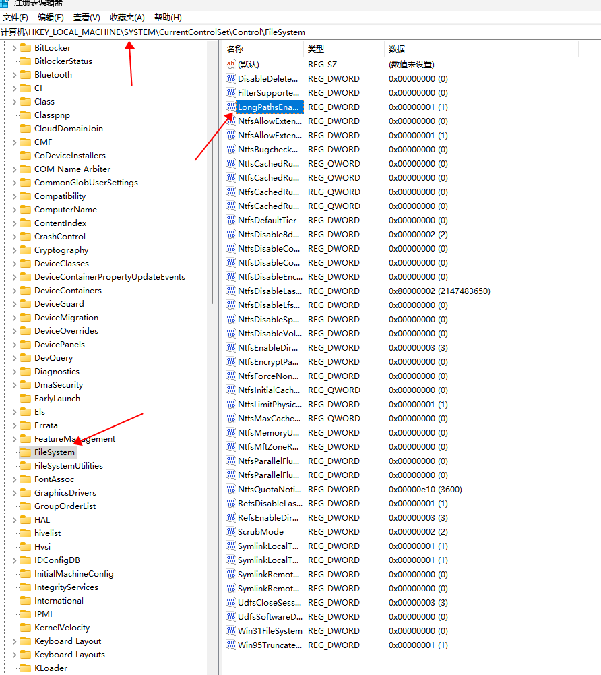Click the data cell 0x00000e10 (3600)
Screen dimensions: 601x675
(425, 489)
